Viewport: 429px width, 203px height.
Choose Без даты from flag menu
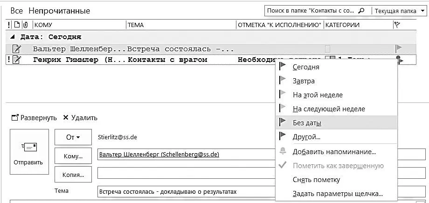tap(307, 123)
